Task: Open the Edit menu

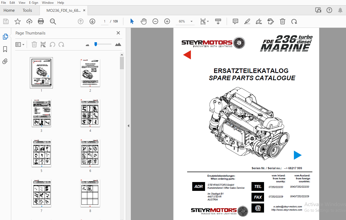Action: [12, 3]
